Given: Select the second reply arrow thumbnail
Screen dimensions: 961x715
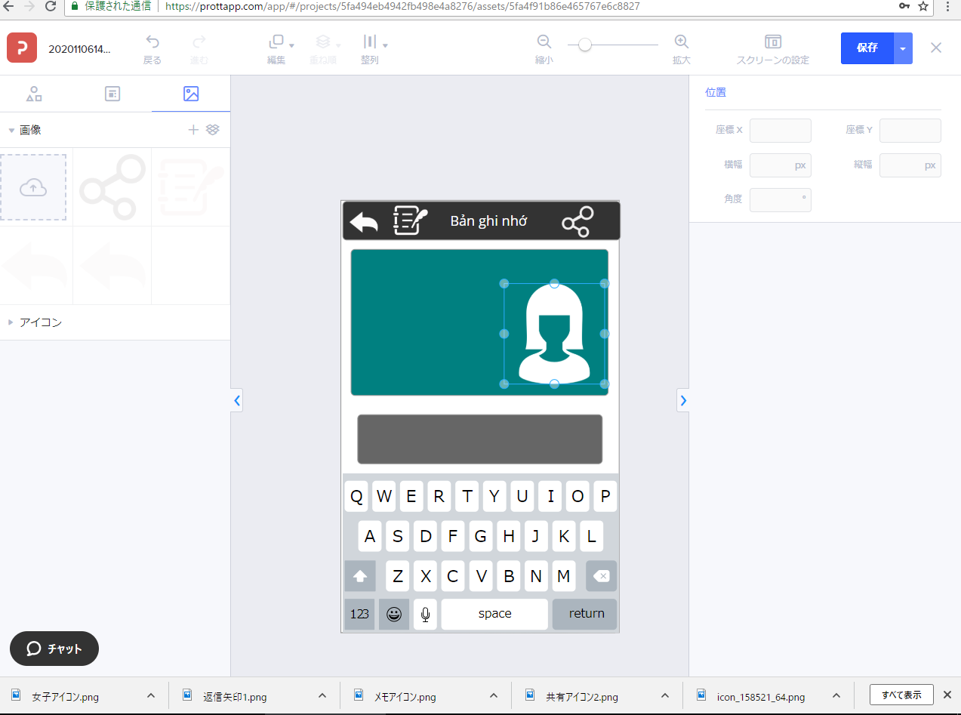Looking at the screenshot, I should pos(112,266).
